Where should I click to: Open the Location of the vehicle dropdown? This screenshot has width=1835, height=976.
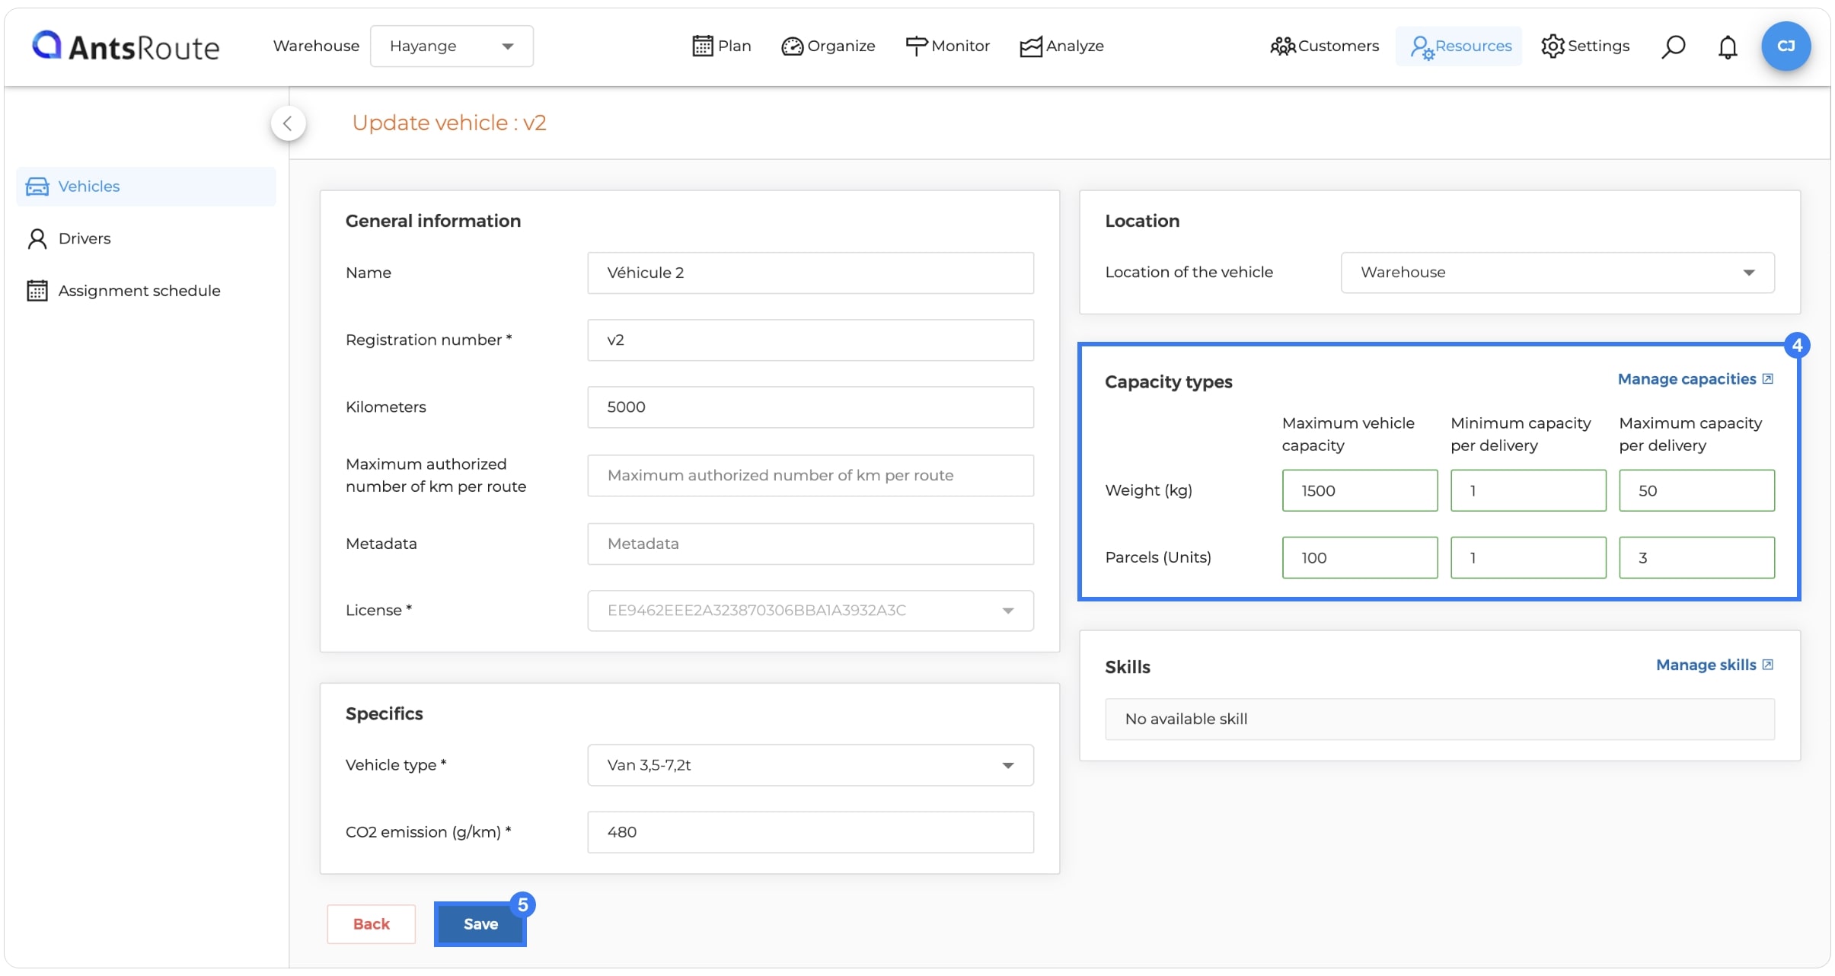pyautogui.click(x=1557, y=273)
